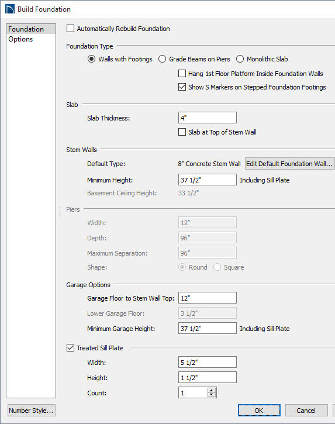The width and height of the screenshot is (335, 424).
Task: Enable Automatically Rebuild Foundation checkbox
Action: click(70, 29)
